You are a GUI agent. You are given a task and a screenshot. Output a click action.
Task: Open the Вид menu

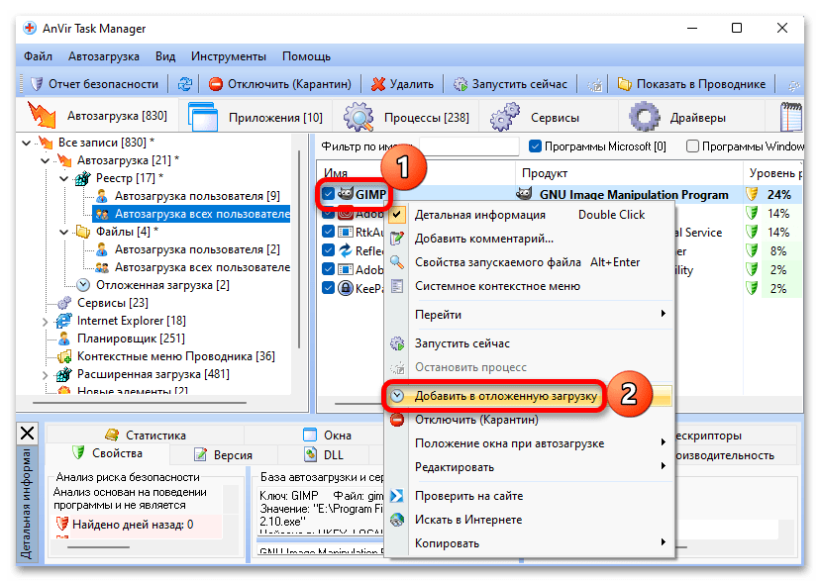click(165, 55)
